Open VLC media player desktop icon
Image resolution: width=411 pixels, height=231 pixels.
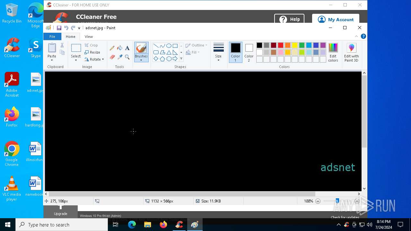12,189
